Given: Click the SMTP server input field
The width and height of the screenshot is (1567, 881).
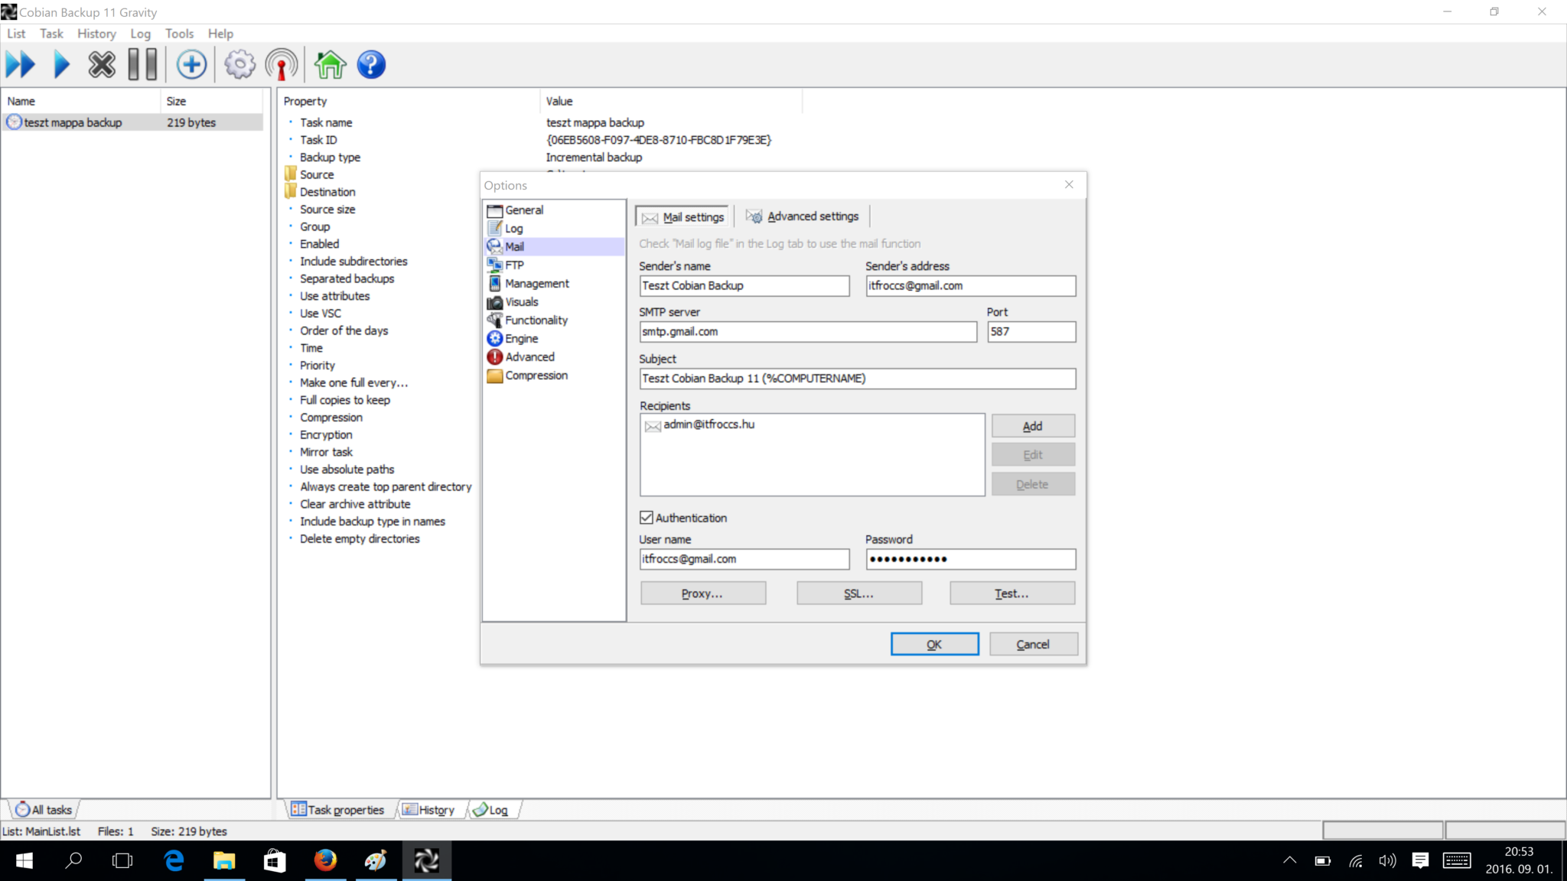Looking at the screenshot, I should 807,331.
